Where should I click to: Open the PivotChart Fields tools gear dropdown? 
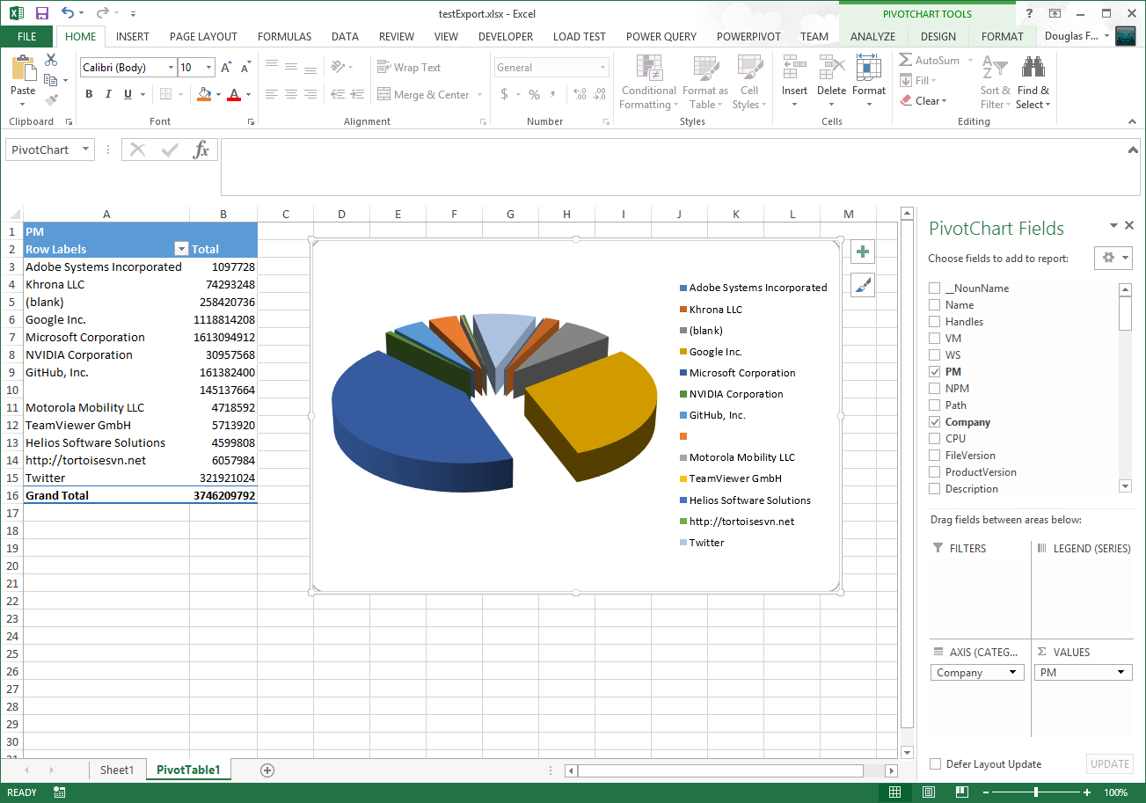[x=1113, y=258]
